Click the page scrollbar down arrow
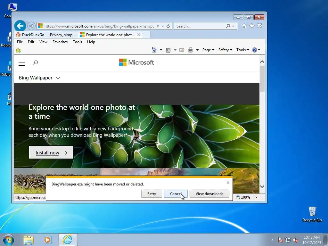328x246 pixels. [262, 186]
